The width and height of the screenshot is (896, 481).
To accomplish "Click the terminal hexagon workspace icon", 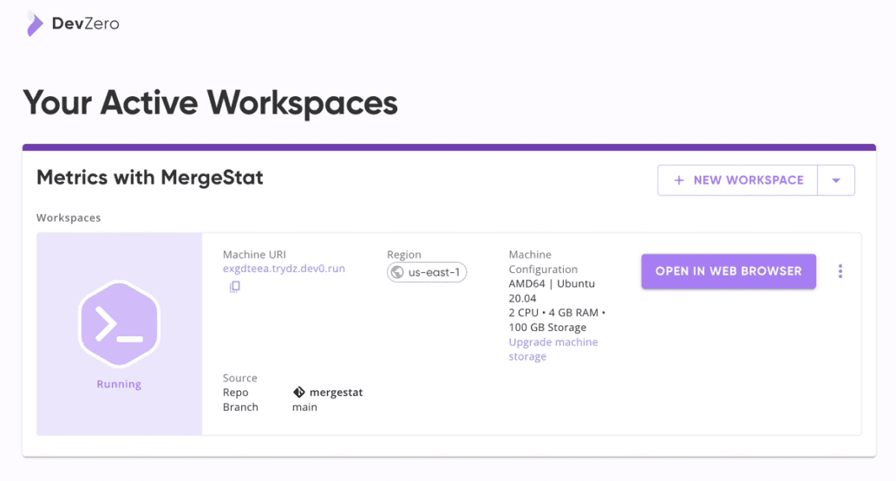I will [119, 323].
